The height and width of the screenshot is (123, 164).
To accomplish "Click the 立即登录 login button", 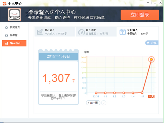I will pos(140,15).
